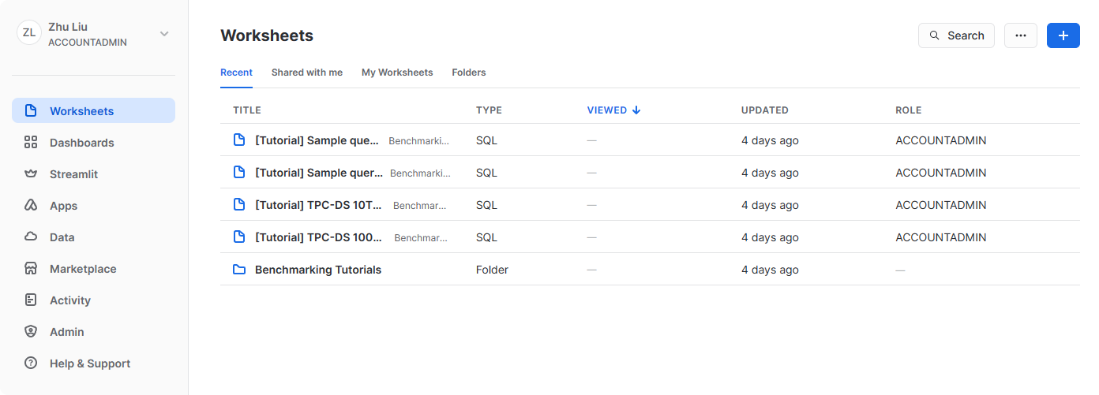Open the three-dot more options button
This screenshot has width=1099, height=395.
(1020, 35)
